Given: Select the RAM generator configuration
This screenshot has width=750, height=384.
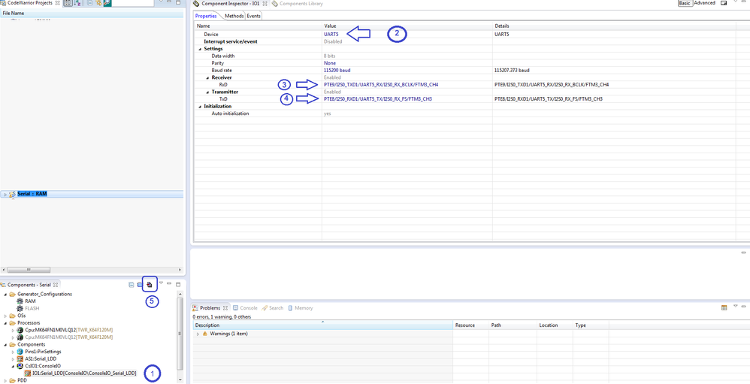Looking at the screenshot, I should point(31,301).
